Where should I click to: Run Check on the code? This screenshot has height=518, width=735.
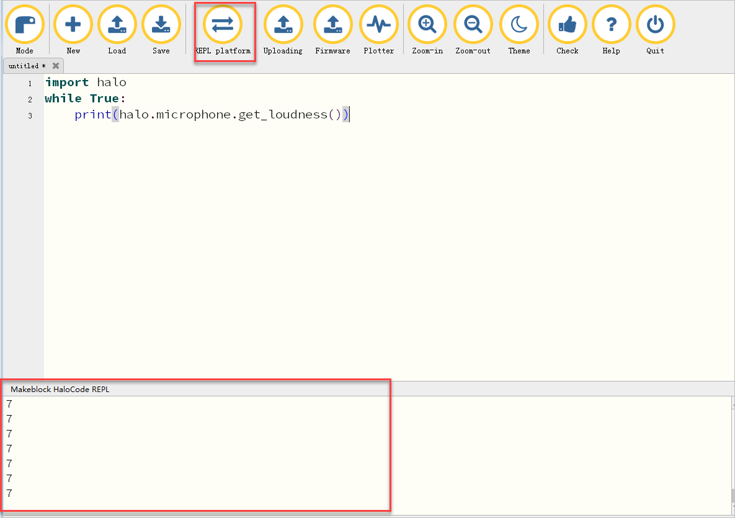coord(567,25)
